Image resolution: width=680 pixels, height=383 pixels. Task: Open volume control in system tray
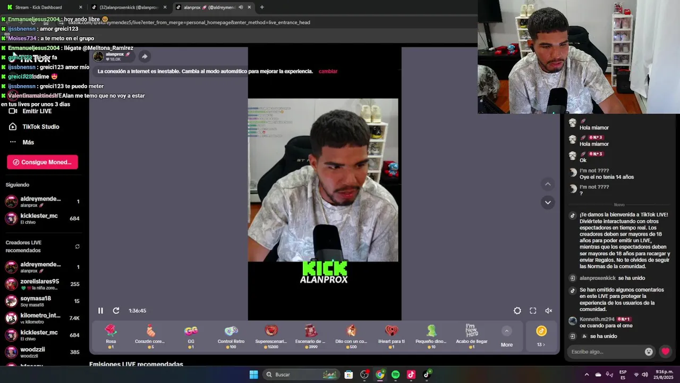click(x=644, y=374)
